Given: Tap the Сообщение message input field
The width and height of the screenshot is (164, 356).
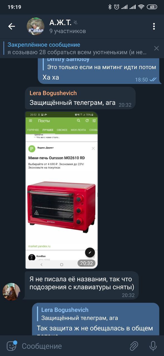Looking at the screenshot, I should click(x=72, y=346).
